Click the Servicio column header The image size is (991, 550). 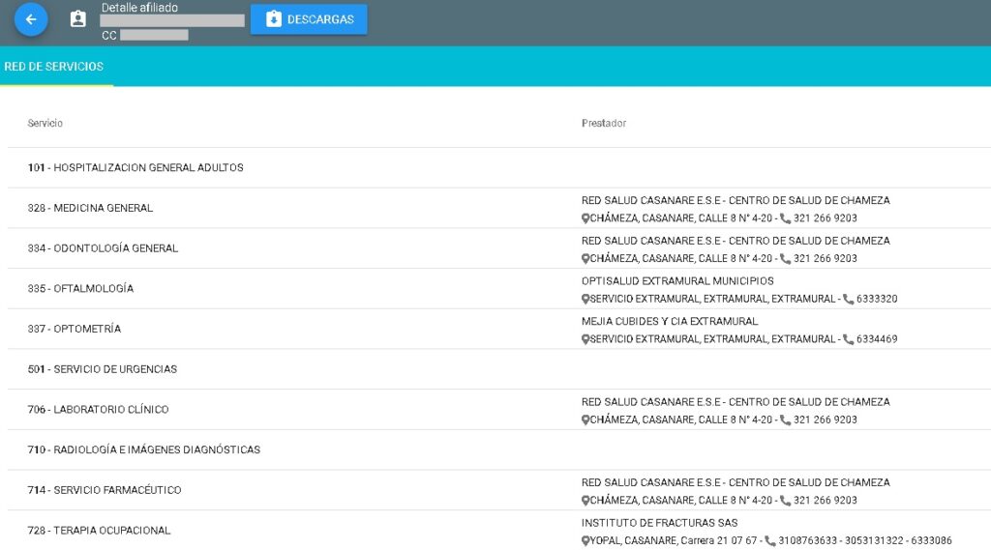45,123
